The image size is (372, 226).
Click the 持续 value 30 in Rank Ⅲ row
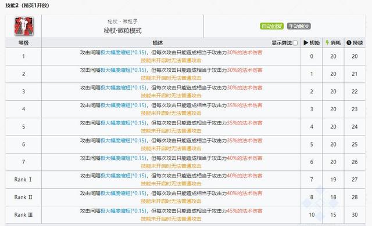click(x=355, y=214)
